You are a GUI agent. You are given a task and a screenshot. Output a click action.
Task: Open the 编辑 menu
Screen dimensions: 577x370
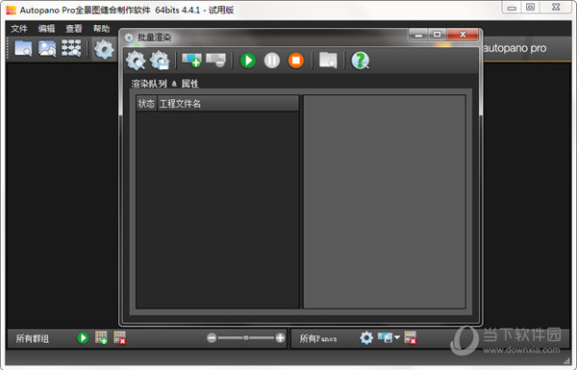(46, 29)
